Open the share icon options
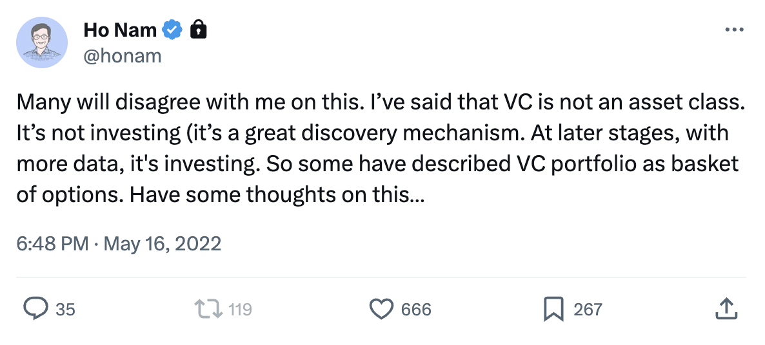 [726, 309]
